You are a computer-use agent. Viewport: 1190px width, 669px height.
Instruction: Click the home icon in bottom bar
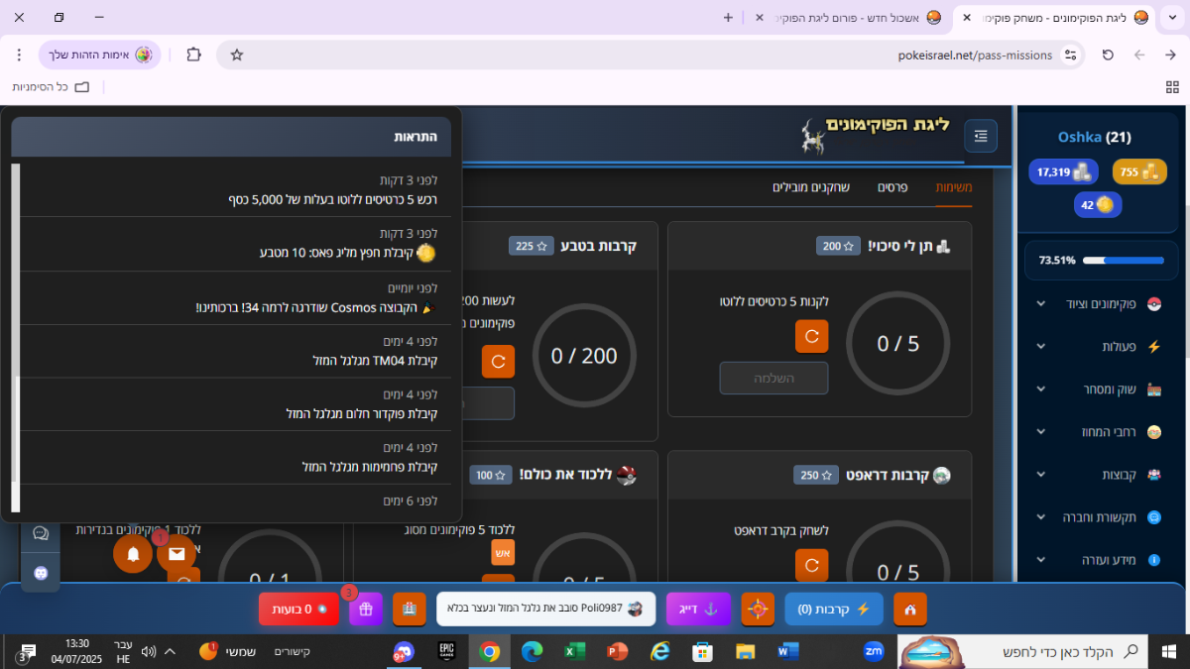coord(909,609)
